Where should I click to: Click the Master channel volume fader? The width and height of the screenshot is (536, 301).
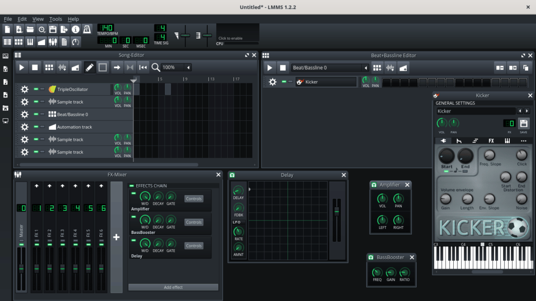coord(21,268)
